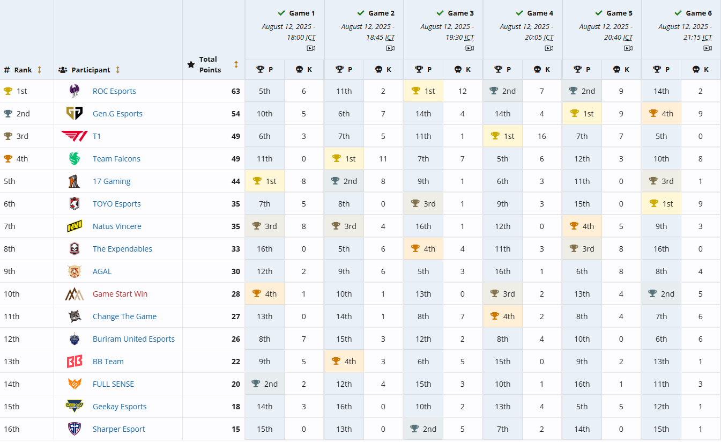The height and width of the screenshot is (442, 721).
Task: Click ROC Esports total points 63
Action: (236, 91)
